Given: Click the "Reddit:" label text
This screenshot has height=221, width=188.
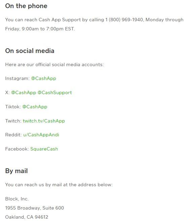Looking at the screenshot, I should tap(13, 135).
